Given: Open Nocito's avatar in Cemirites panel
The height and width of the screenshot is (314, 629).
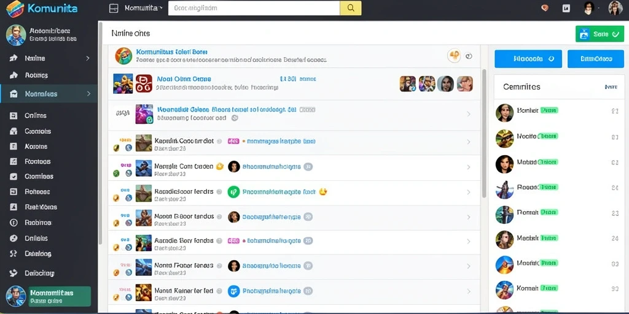Looking at the screenshot, I should (x=505, y=139).
